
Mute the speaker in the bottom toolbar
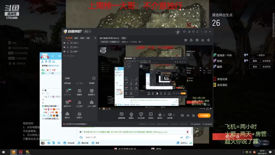click(x=169, y=115)
